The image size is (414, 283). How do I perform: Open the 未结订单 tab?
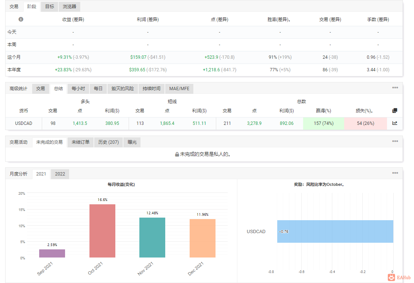tap(81, 142)
